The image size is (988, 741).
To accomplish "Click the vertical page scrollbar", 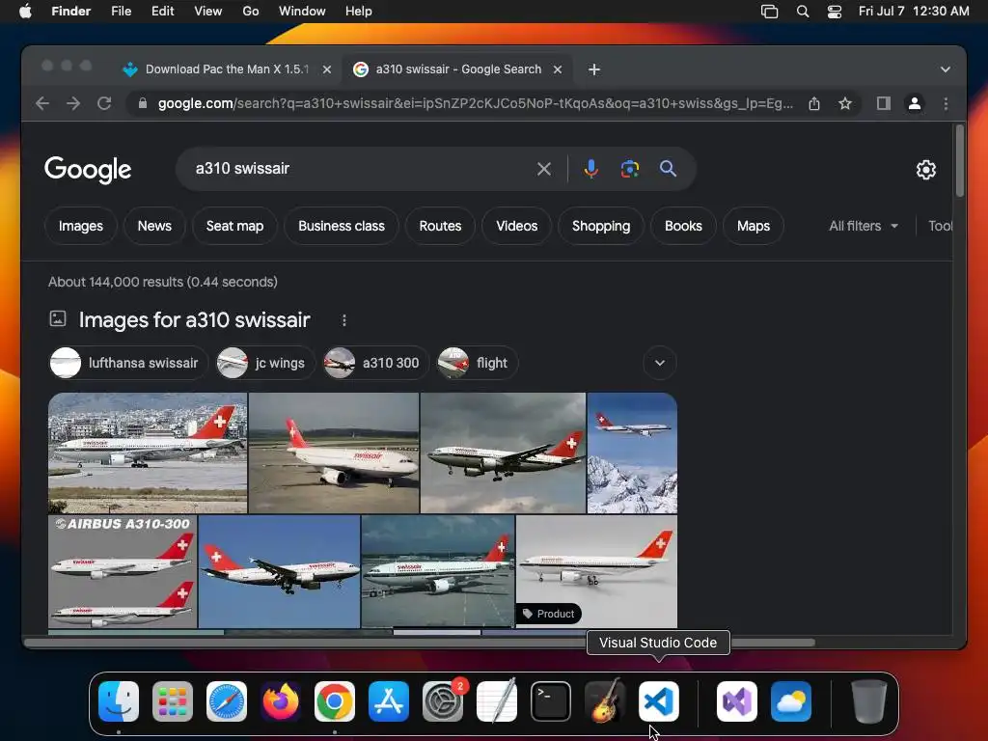I will [x=959, y=161].
